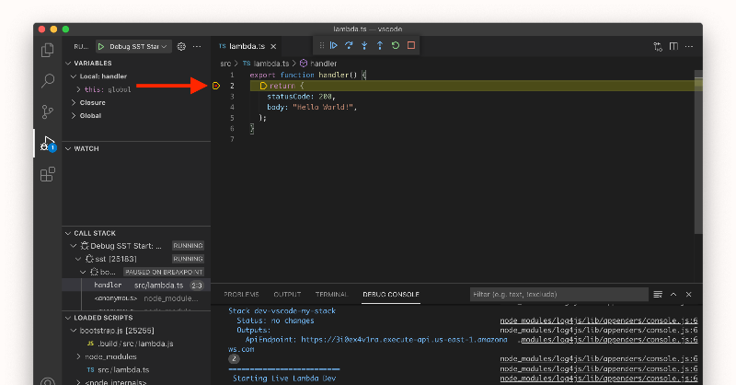Split the editor to the right
Screen dimensions: 736x385
[673, 47]
